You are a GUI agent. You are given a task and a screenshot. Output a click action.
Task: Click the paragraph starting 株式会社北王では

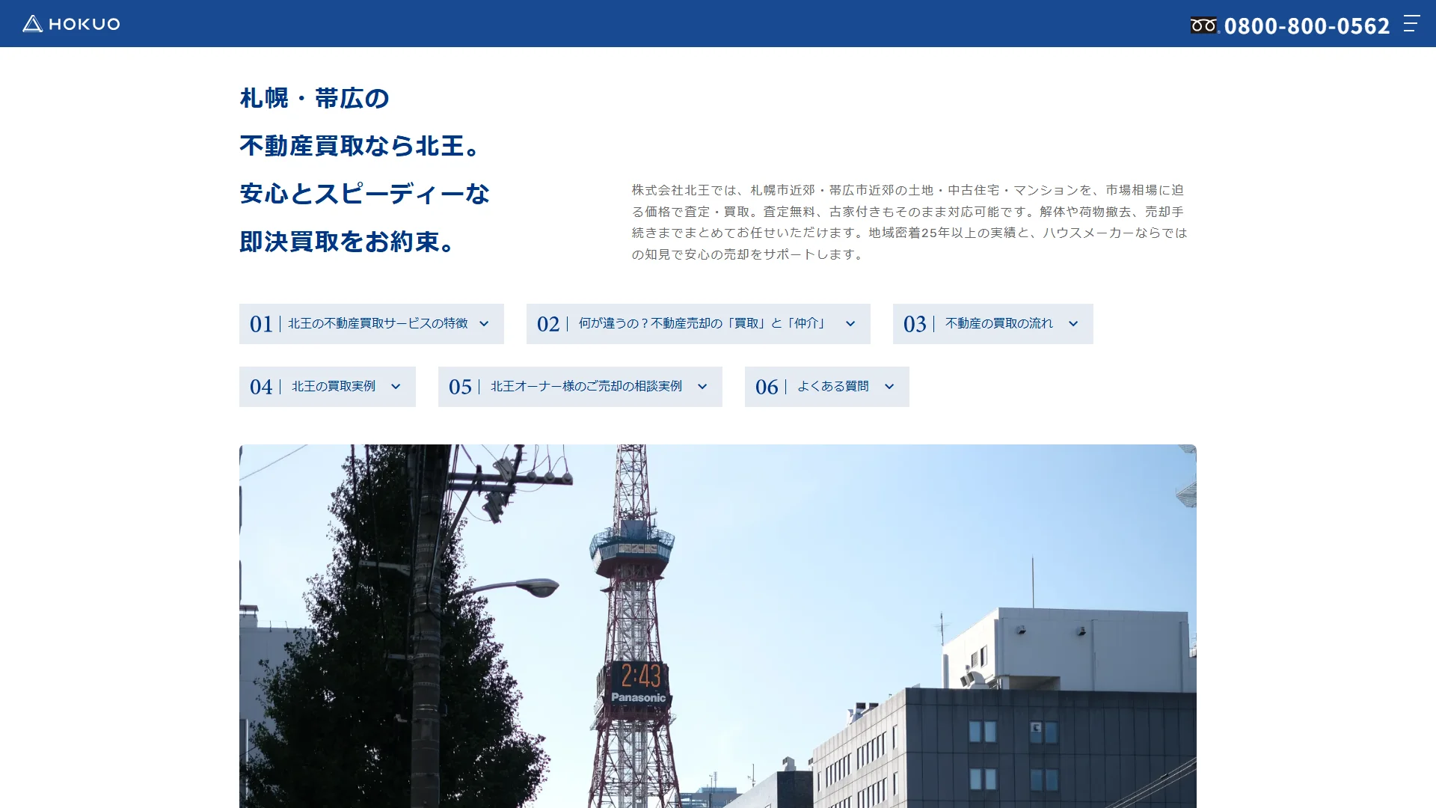point(910,222)
